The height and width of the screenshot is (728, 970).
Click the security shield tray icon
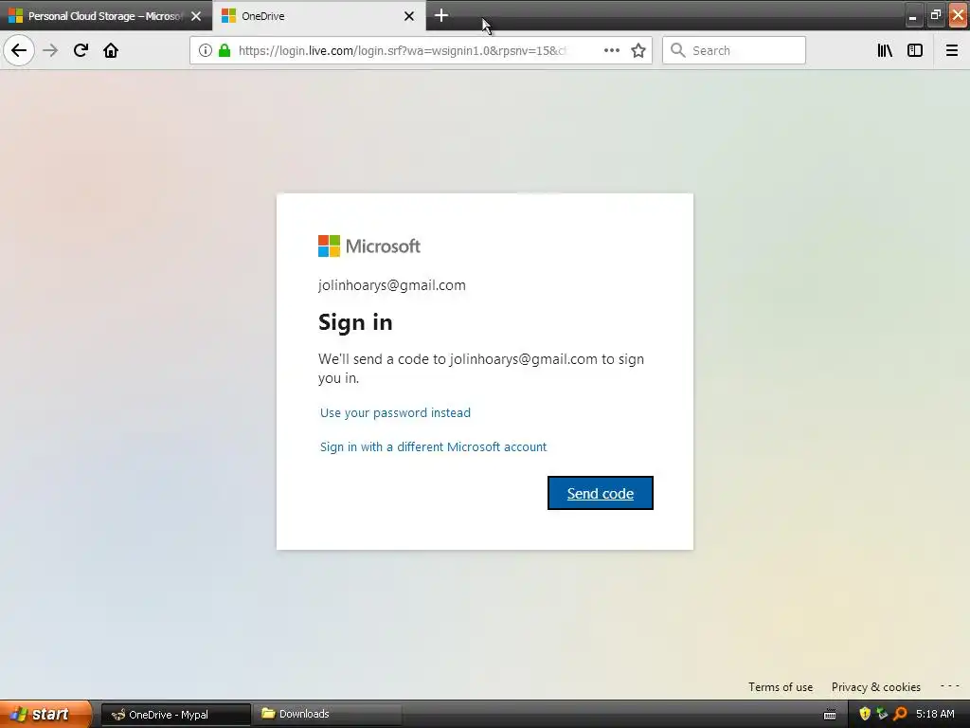865,714
